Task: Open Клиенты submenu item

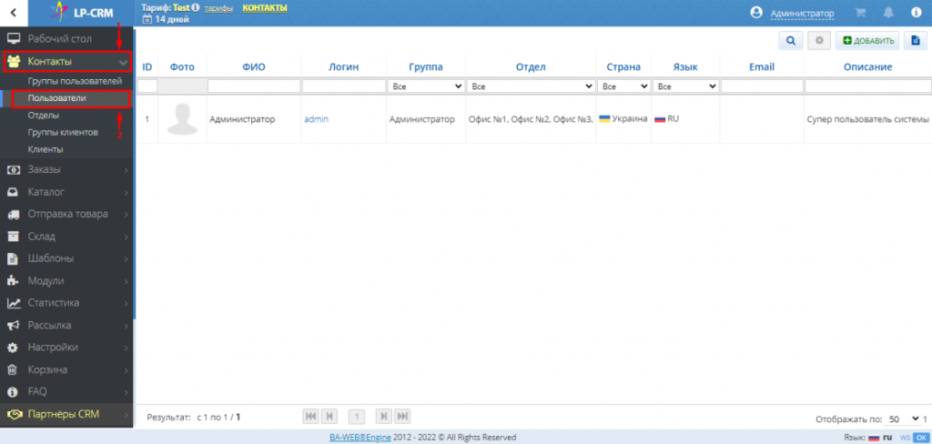Action: click(46, 149)
